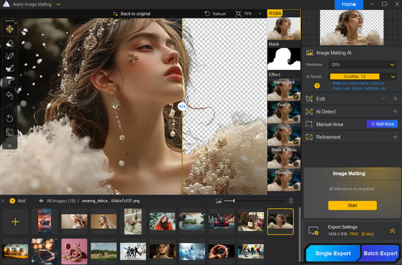Collapse the image tray double chevron
Viewport: 402px width, 265px height.
[x=3, y=201]
